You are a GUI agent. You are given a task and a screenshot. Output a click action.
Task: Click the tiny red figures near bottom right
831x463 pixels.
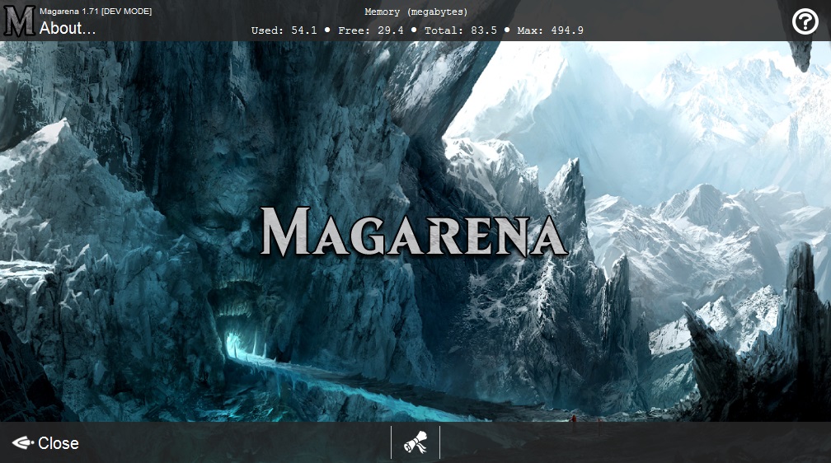click(x=573, y=419)
